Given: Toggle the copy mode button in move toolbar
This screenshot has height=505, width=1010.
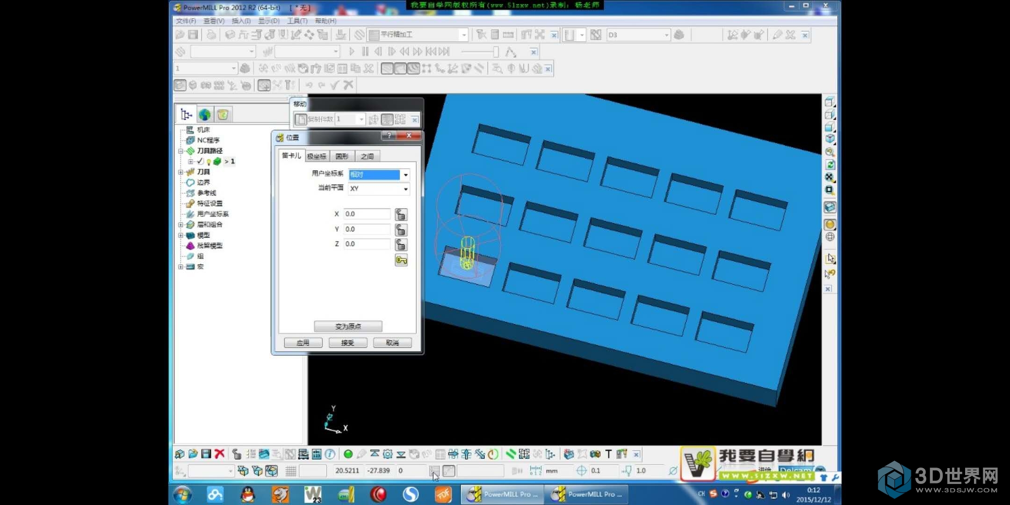Looking at the screenshot, I should tap(301, 120).
